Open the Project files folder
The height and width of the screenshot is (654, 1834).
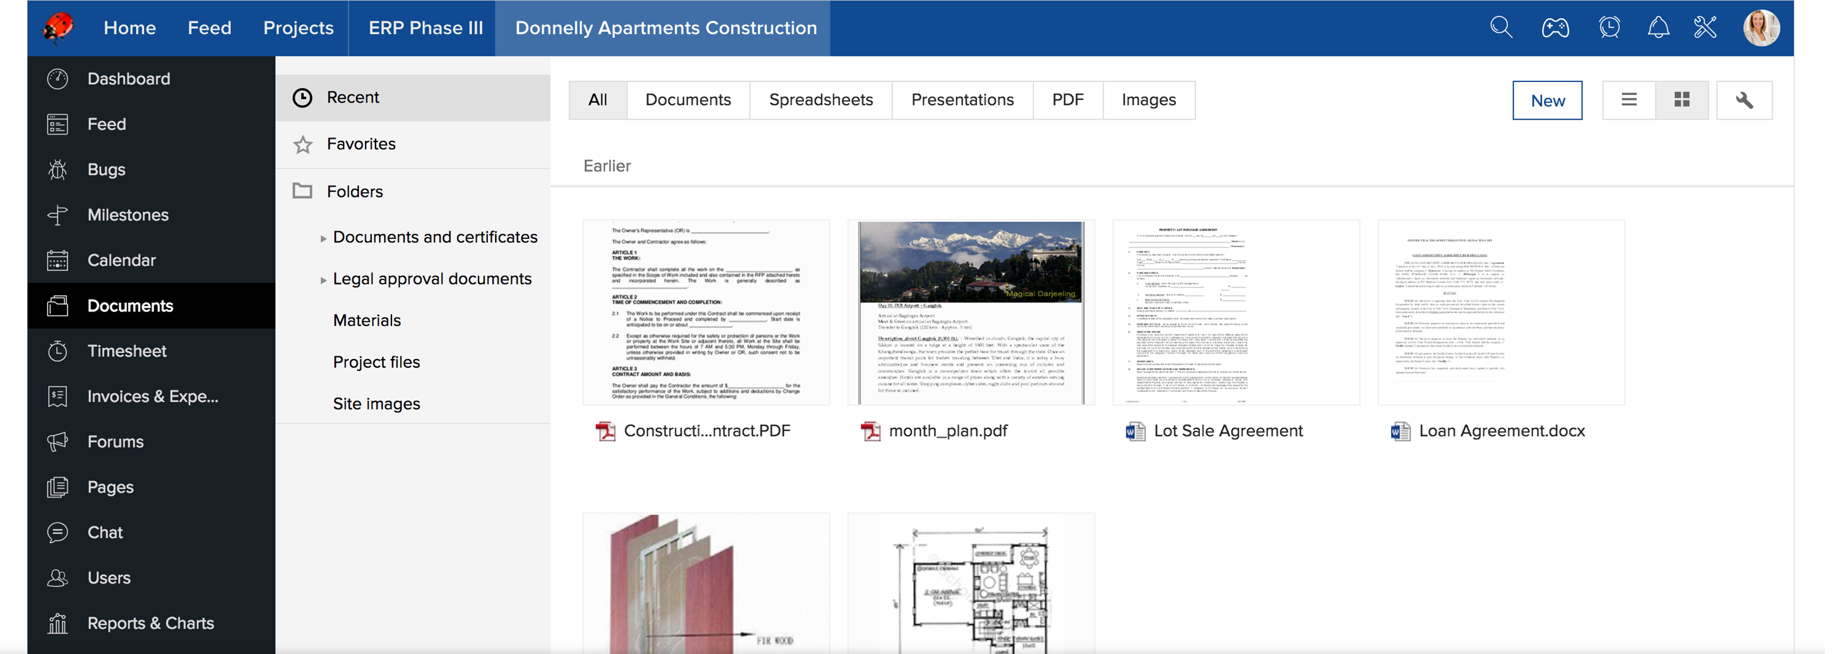pos(376,363)
